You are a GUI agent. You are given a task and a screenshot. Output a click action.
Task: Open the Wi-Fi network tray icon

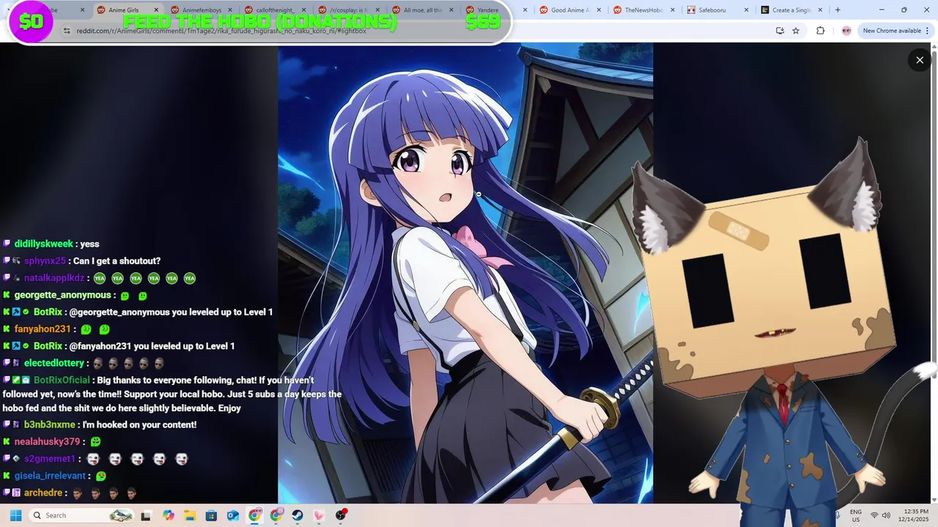click(874, 515)
